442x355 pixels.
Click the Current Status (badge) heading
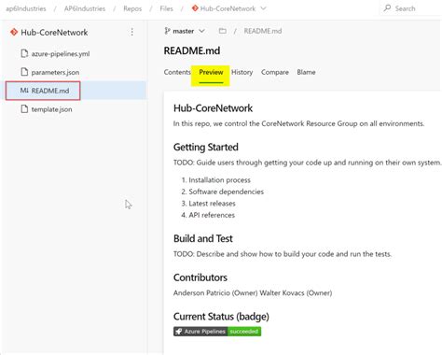pyautogui.click(x=221, y=317)
